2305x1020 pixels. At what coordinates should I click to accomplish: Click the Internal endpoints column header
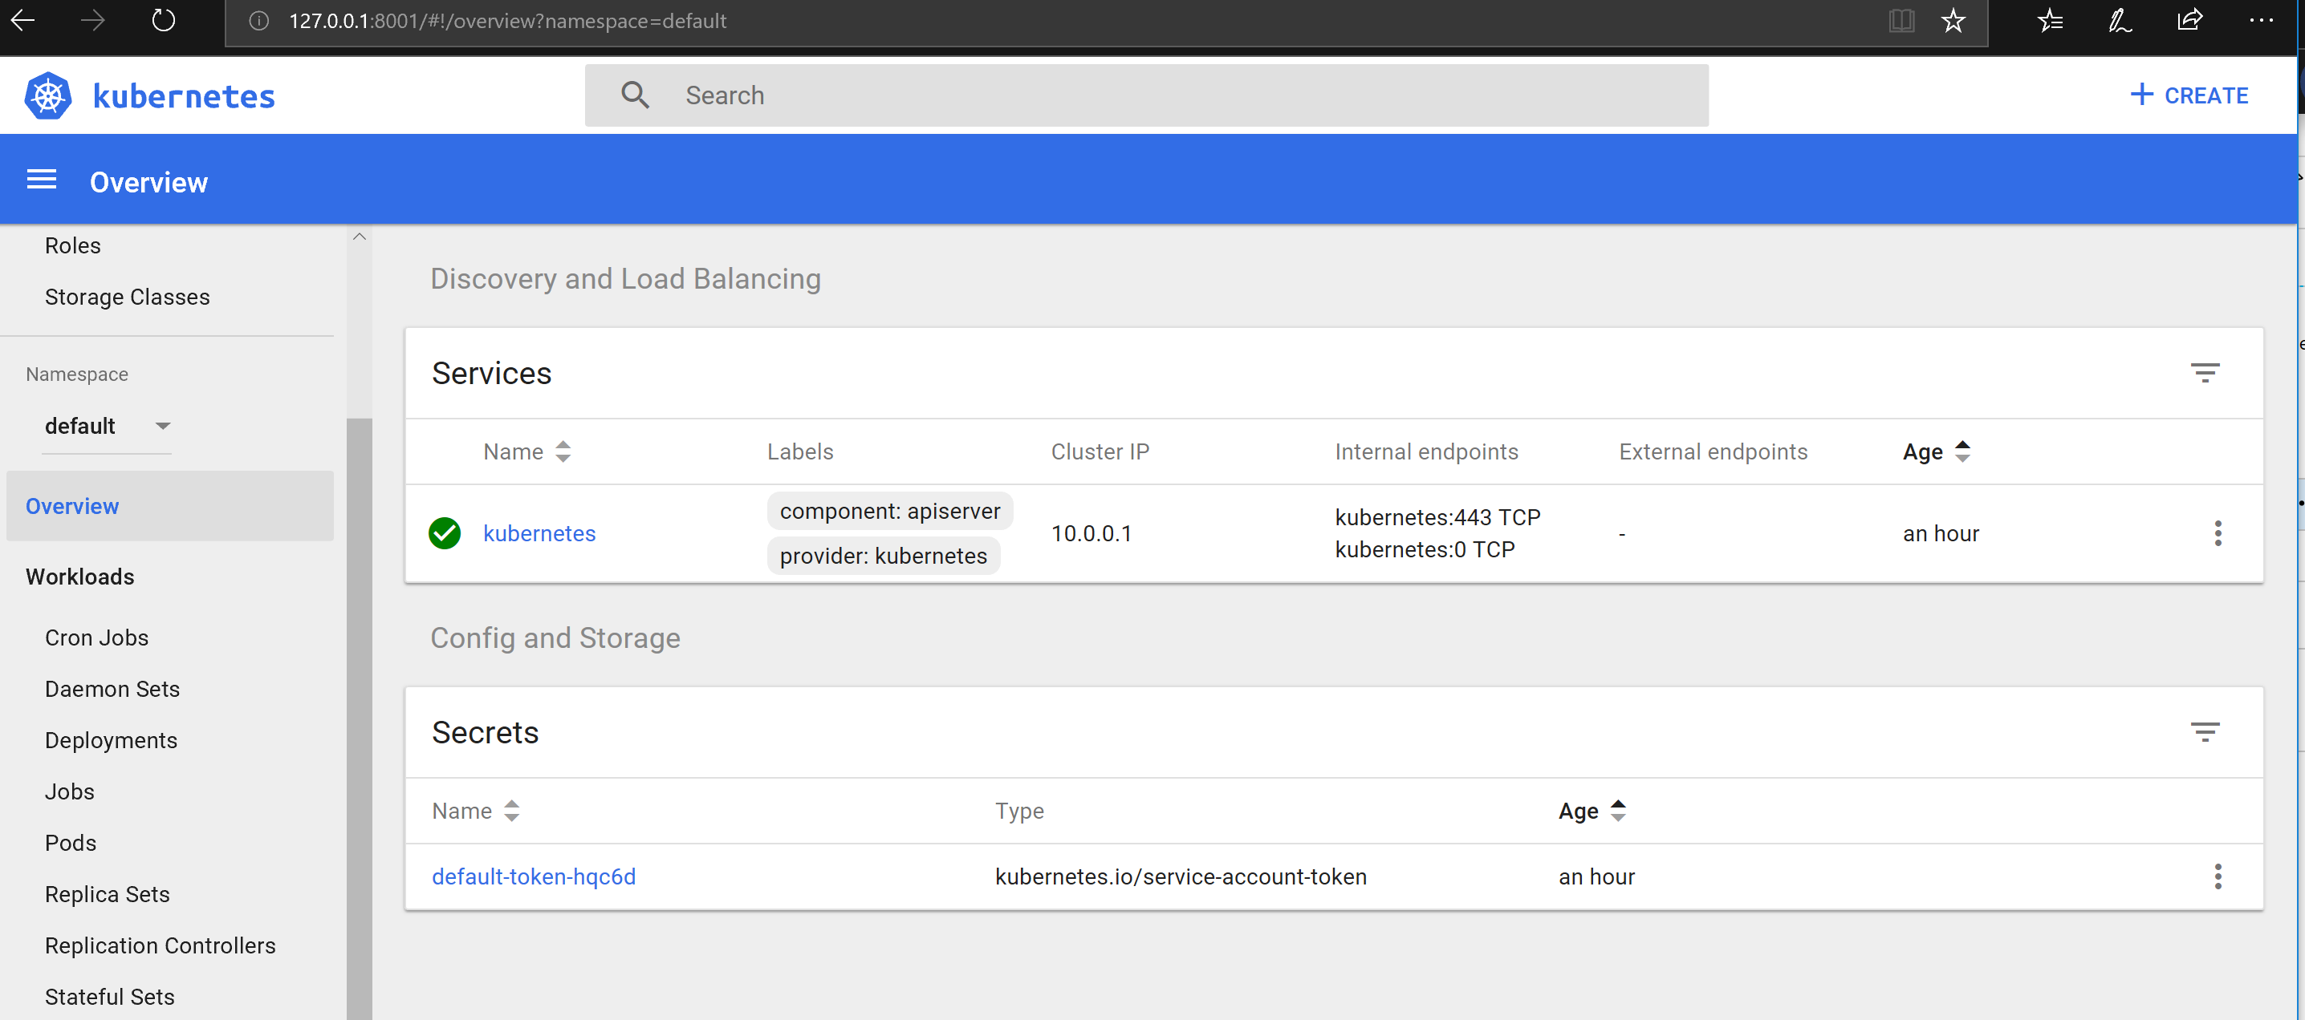tap(1426, 451)
